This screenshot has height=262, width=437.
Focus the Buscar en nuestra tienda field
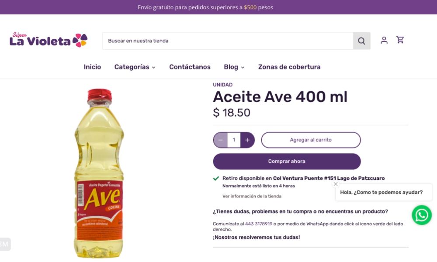(x=228, y=41)
